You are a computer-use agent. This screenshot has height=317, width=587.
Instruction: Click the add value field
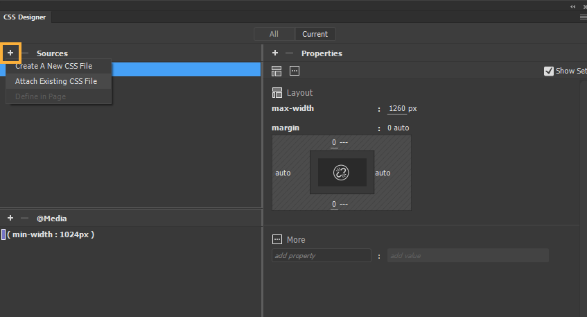click(468, 256)
